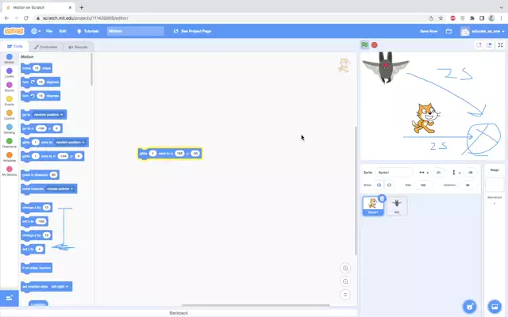The image size is (508, 317).
Task: Select the Operators block category
Action: click(x=9, y=143)
